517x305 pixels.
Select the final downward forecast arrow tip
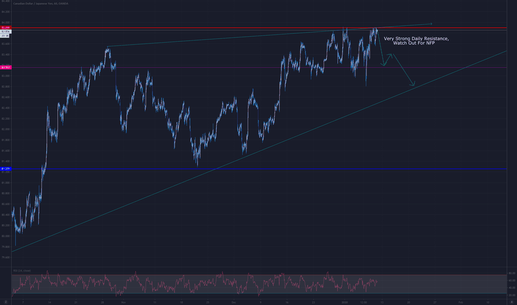coord(413,85)
